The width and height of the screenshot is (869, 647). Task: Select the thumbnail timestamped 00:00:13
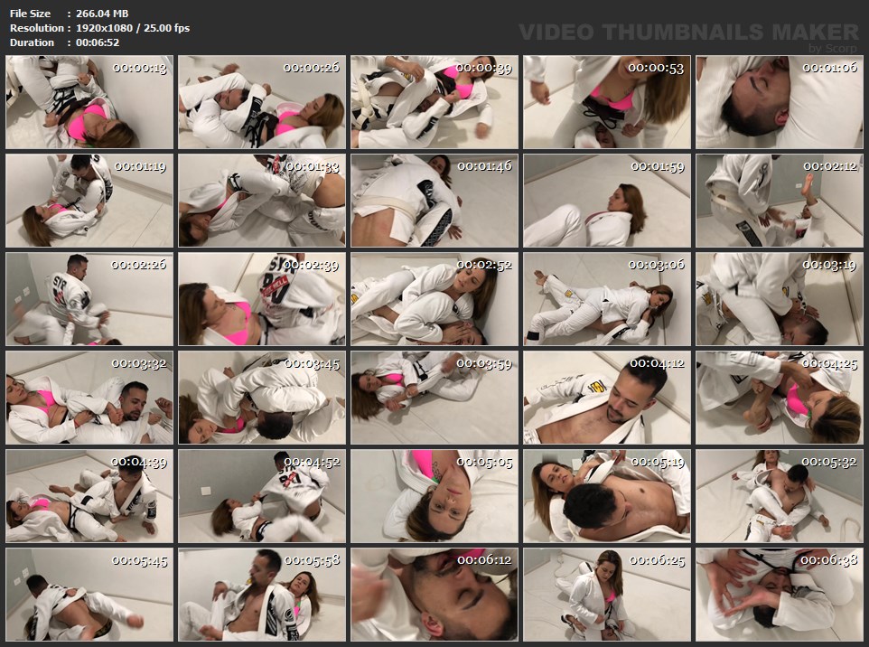click(x=89, y=102)
